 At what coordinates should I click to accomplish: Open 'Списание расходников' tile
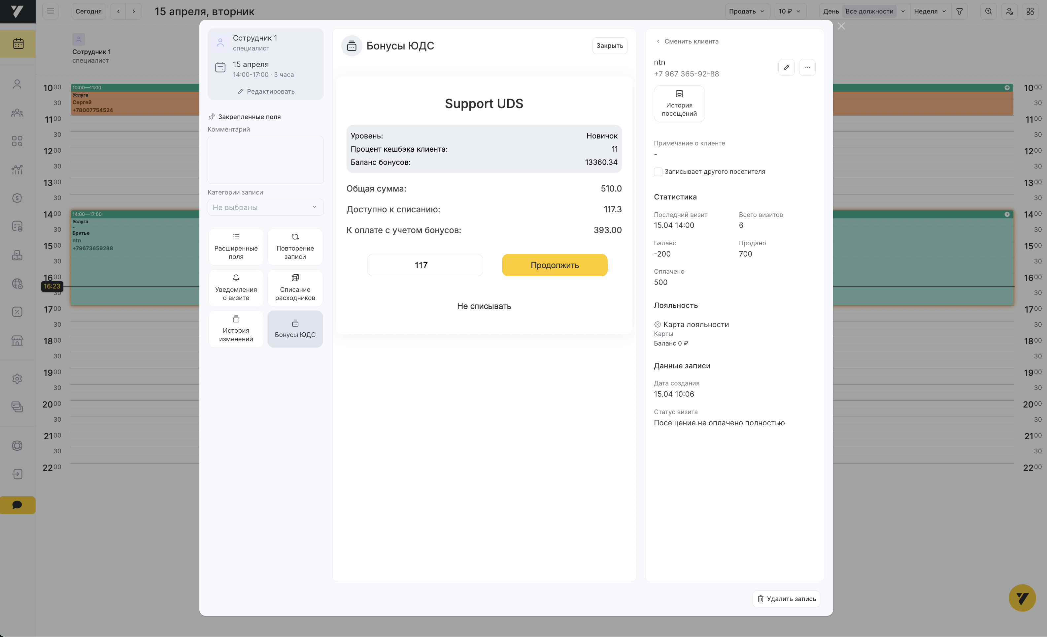pyautogui.click(x=295, y=288)
